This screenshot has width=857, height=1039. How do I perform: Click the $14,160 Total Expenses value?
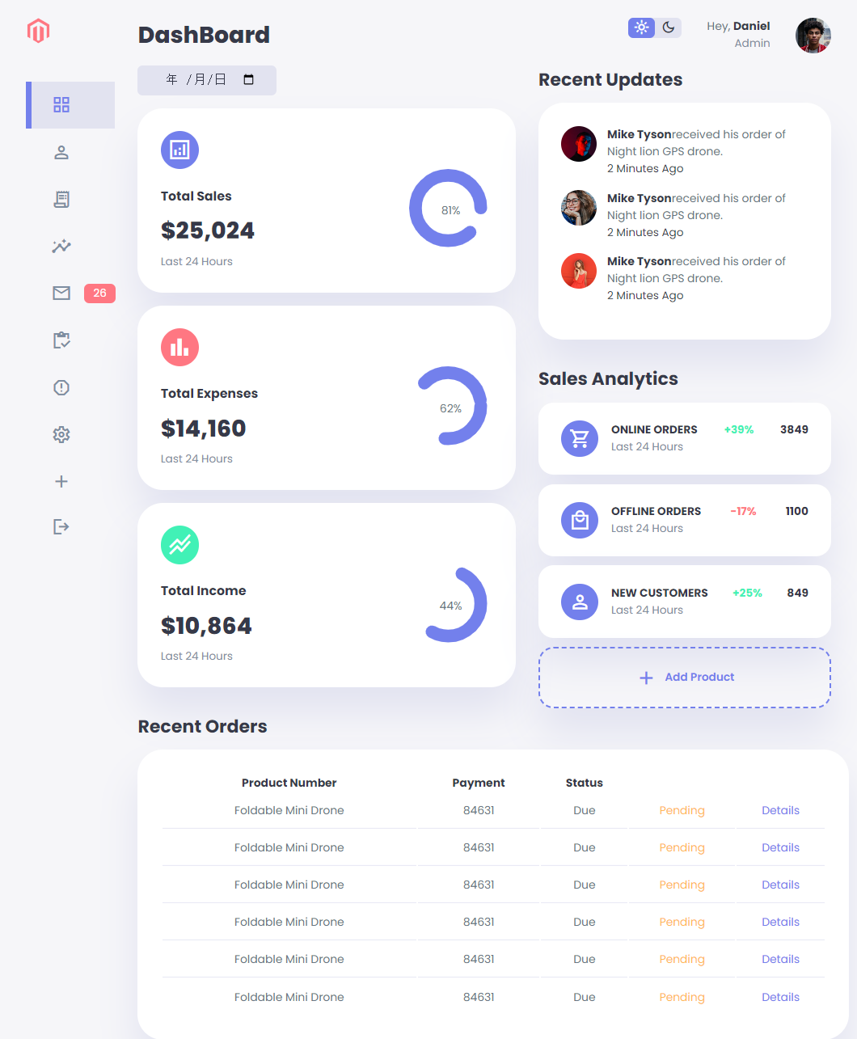[203, 428]
